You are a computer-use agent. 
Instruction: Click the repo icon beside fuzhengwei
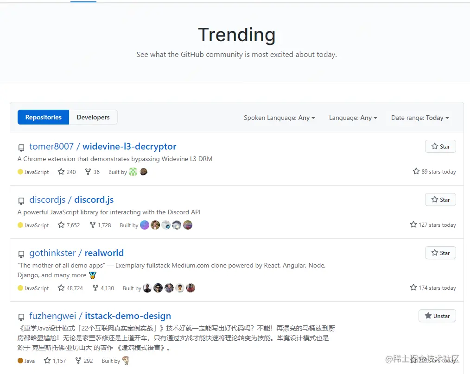click(x=21, y=317)
